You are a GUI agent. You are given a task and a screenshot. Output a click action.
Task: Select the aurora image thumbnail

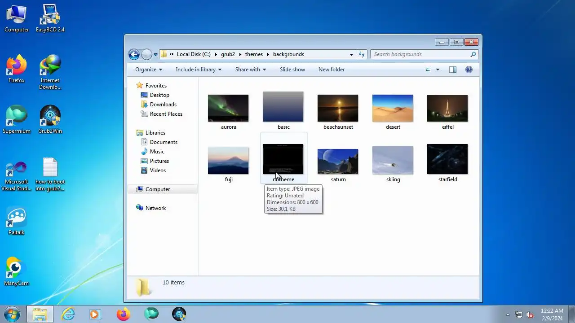point(228,108)
